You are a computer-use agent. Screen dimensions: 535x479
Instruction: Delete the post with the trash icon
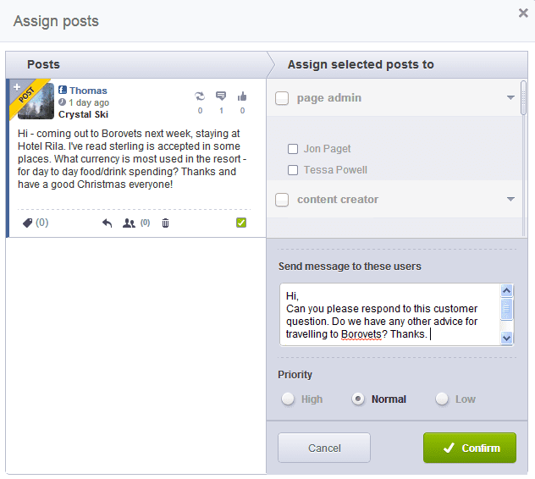(x=165, y=223)
